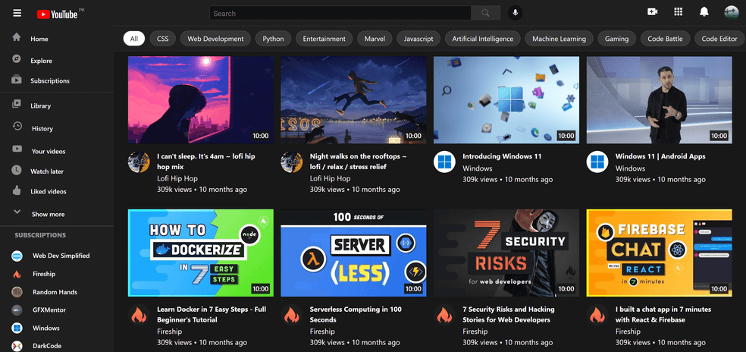Click the History clock icon
746x352 pixels.
(17, 126)
